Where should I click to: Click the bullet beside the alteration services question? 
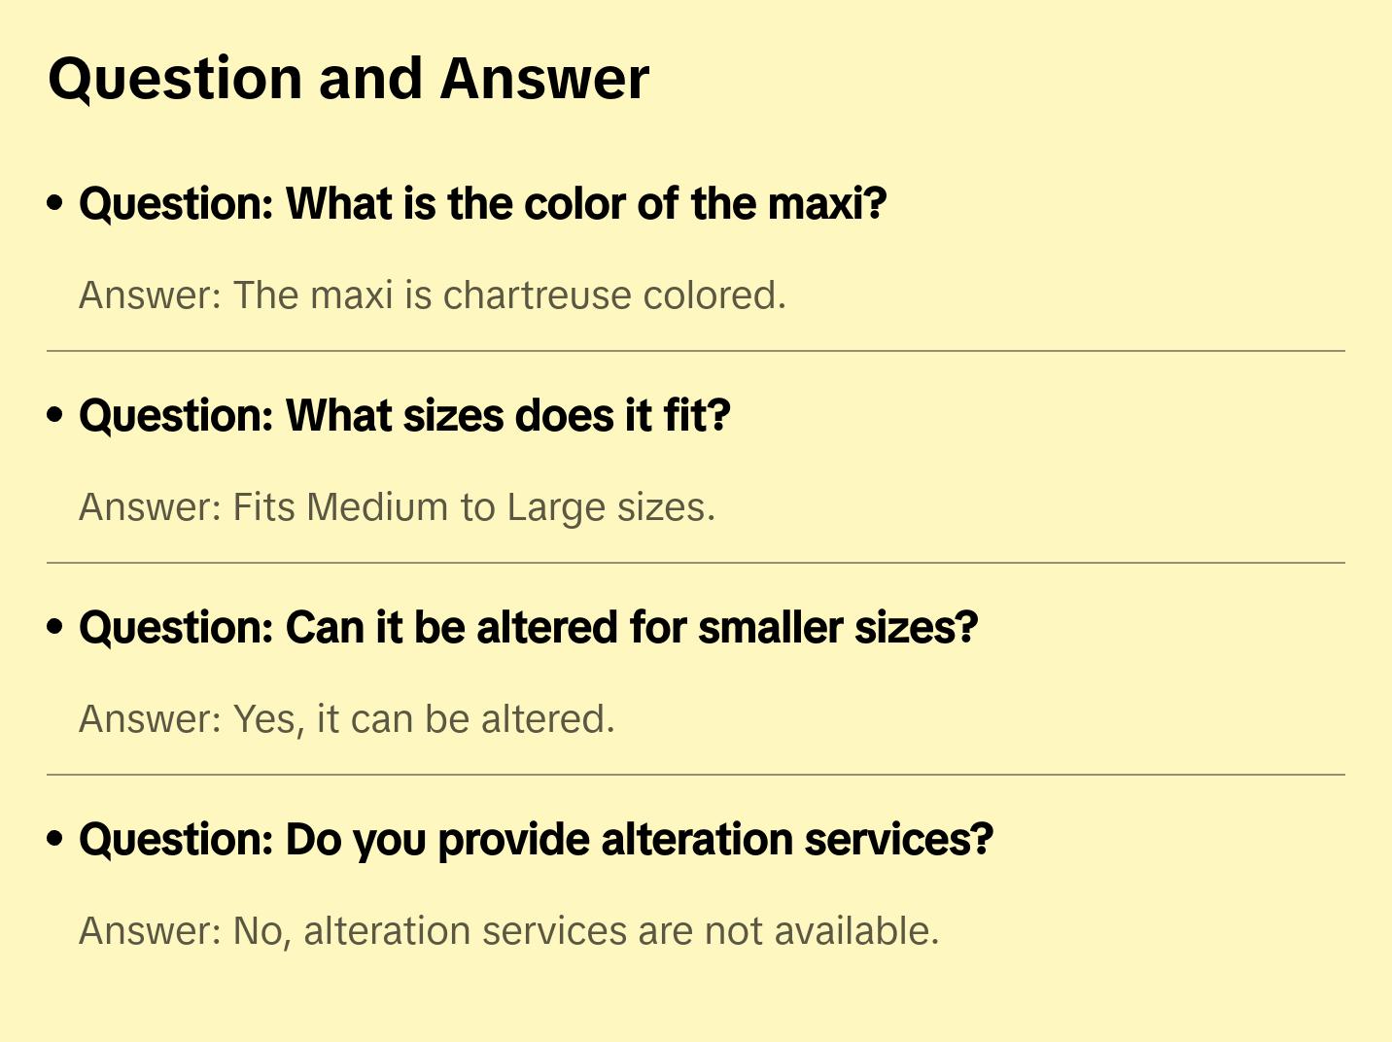(x=55, y=840)
